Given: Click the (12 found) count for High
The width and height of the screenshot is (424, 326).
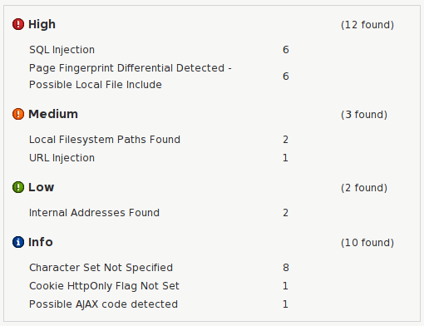Looking at the screenshot, I should pyautogui.click(x=367, y=25).
